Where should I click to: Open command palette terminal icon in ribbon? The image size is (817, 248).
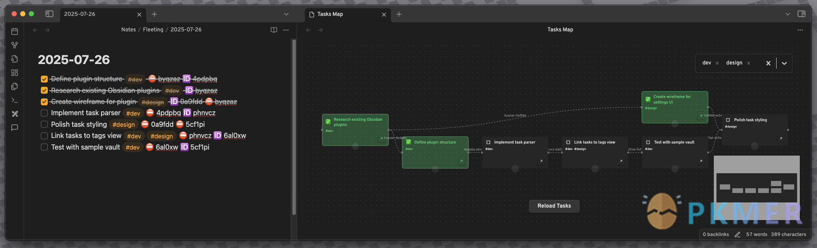pos(15,100)
